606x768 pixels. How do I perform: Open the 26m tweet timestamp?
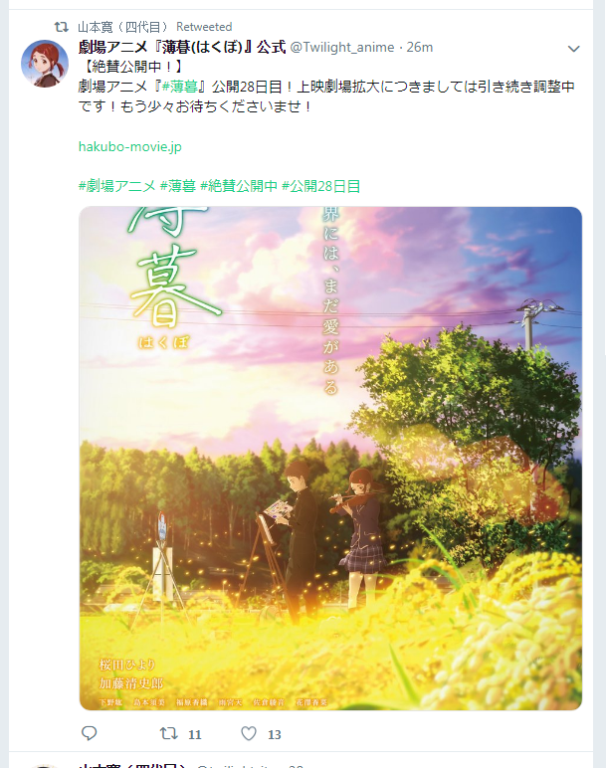click(x=420, y=47)
